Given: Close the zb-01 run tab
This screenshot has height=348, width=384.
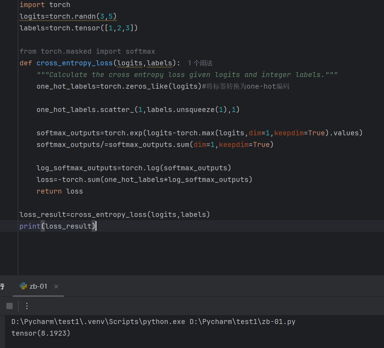Looking at the screenshot, I should tap(56, 287).
